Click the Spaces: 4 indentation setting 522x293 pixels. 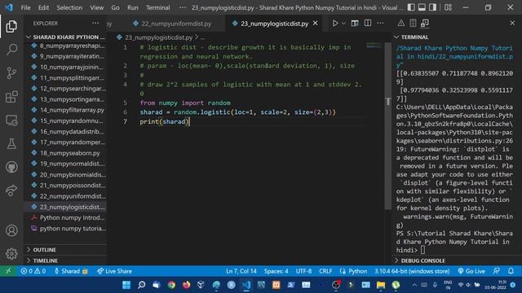pyautogui.click(x=276, y=271)
